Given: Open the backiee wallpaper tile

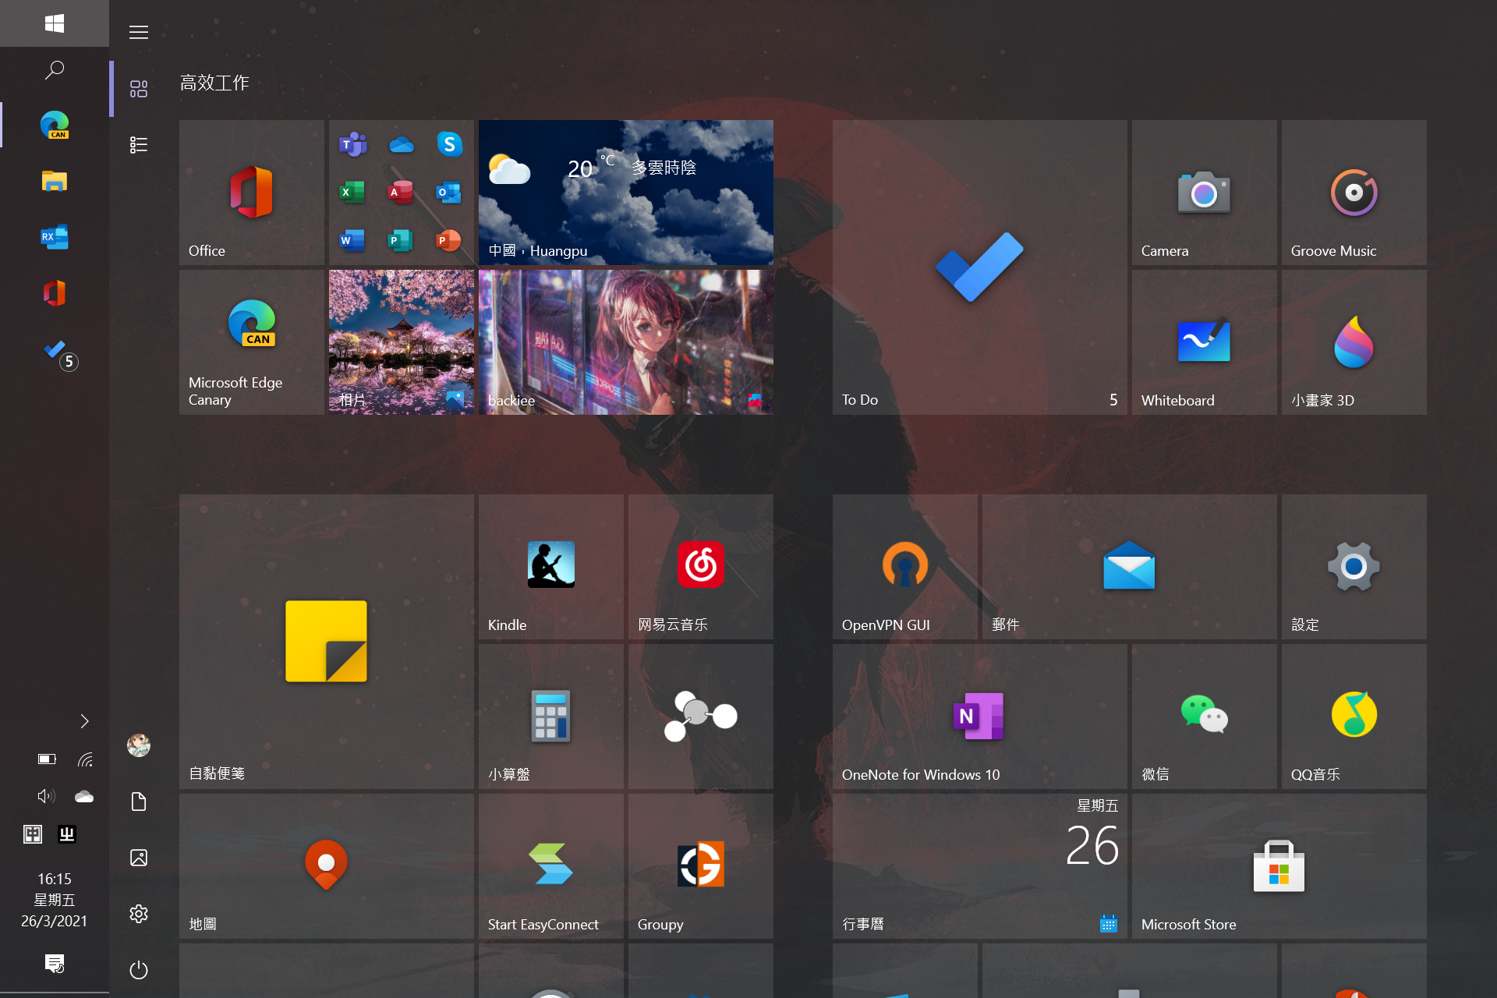Looking at the screenshot, I should (x=626, y=342).
